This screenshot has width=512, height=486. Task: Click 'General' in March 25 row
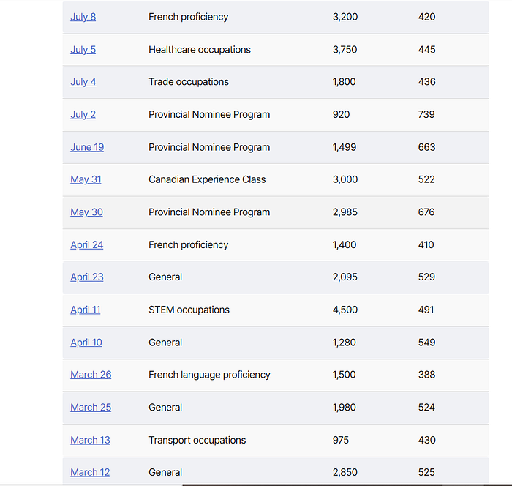click(x=165, y=407)
